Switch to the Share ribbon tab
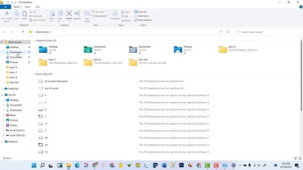Image resolution: width=303 pixels, height=170 pixels. (x=27, y=7)
